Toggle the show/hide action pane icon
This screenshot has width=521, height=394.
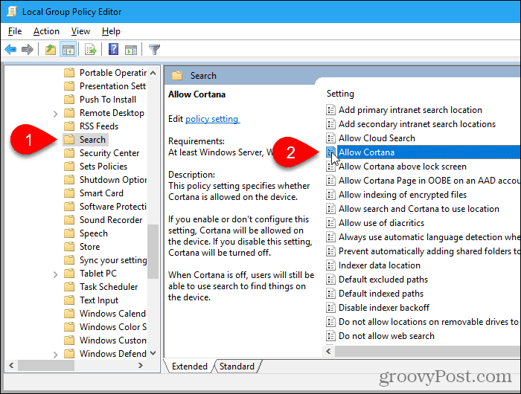click(130, 50)
